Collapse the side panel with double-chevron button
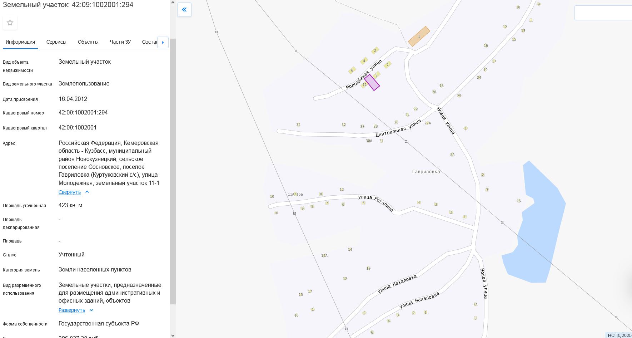 [184, 10]
